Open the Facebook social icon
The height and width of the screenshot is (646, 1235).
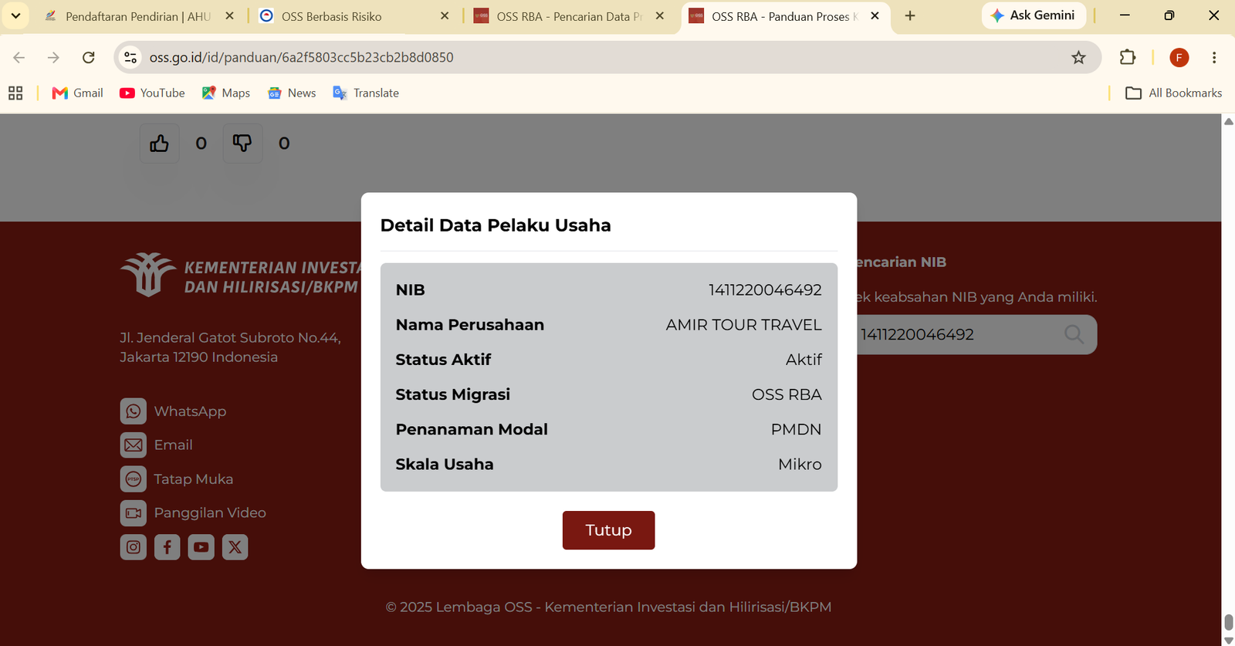click(167, 547)
